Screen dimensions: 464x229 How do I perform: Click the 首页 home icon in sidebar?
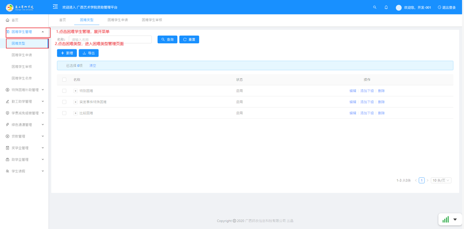7,20
